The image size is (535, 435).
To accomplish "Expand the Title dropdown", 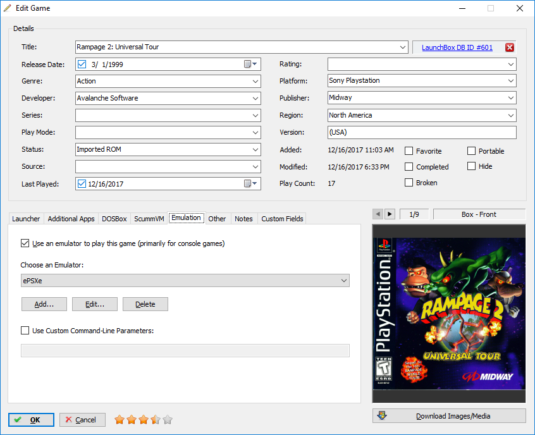I will 403,47.
